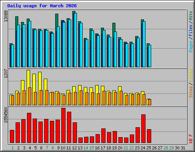The height and width of the screenshot is (152, 195).
Task: Click day label 24 on the axis
Action: [143, 148]
